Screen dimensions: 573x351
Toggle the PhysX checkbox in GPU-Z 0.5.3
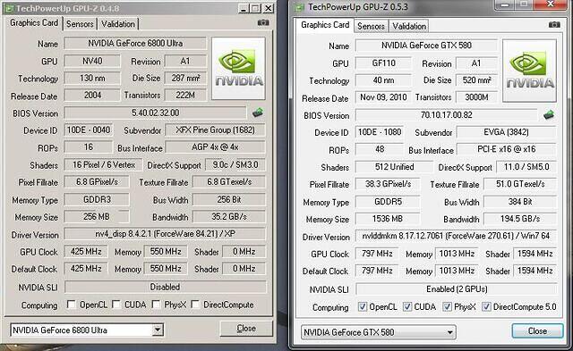pyautogui.click(x=447, y=307)
